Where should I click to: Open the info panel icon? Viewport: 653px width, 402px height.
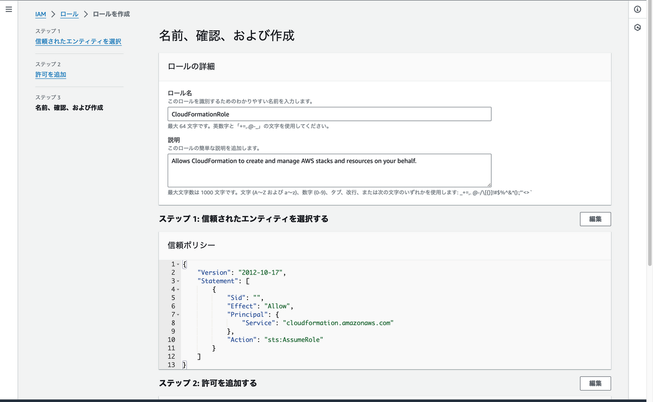coord(637,9)
